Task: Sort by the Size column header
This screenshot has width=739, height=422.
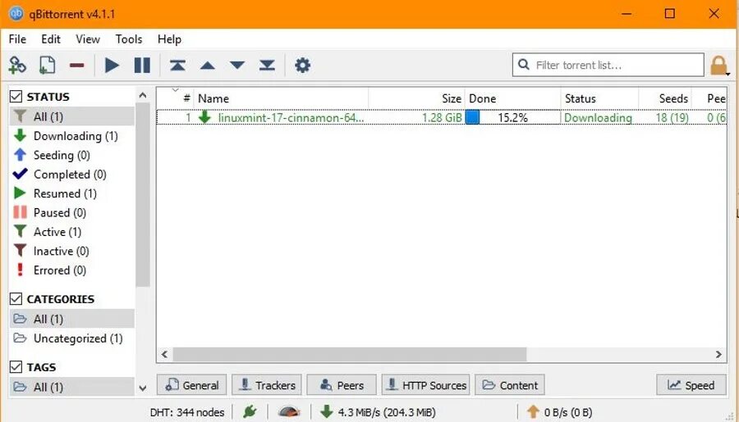Action: pyautogui.click(x=416, y=98)
